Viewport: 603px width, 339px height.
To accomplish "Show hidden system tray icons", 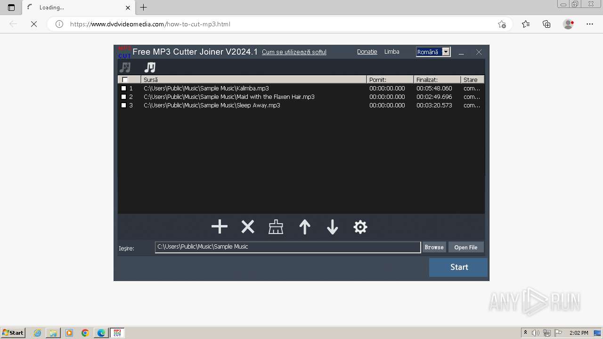I will pos(525,333).
